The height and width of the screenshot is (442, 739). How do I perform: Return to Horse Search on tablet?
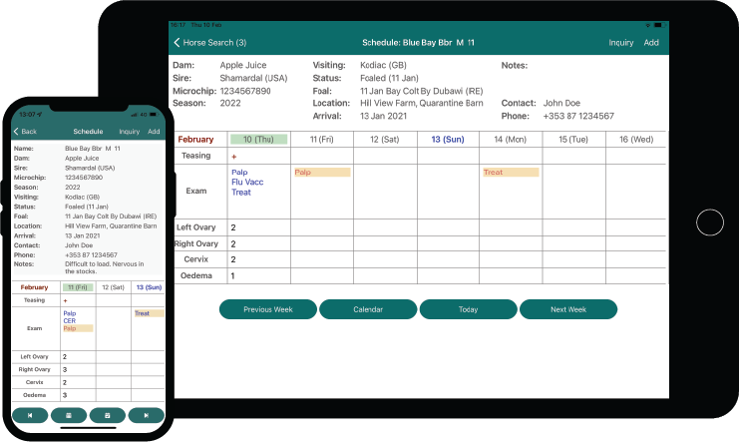coord(210,43)
